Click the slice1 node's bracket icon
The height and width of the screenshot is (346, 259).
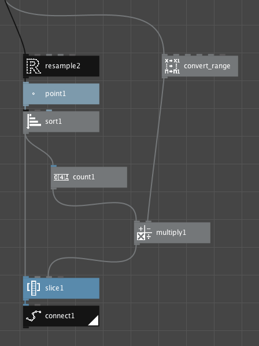pos(34,288)
